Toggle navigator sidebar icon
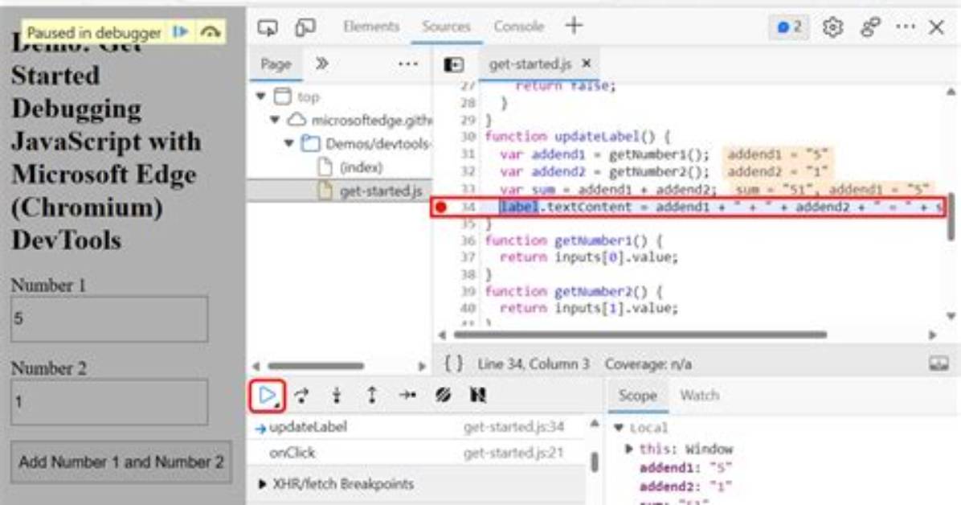 [453, 64]
